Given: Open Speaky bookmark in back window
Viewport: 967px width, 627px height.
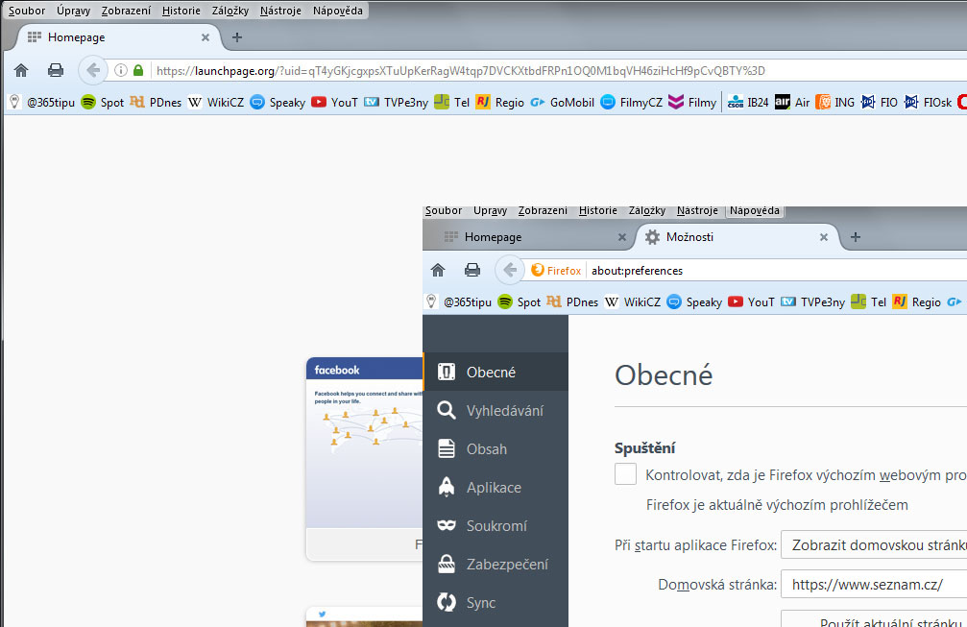Looking at the screenshot, I should click(x=278, y=103).
